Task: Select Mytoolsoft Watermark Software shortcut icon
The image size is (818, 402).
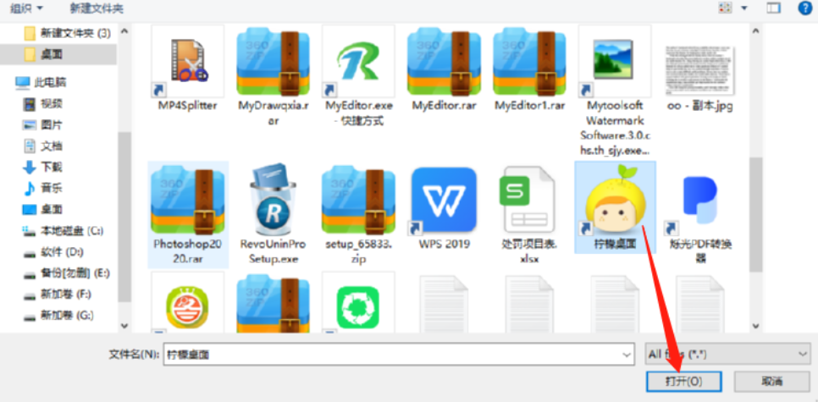Action: click(615, 62)
